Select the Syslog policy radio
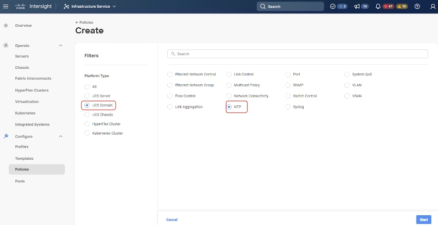The width and height of the screenshot is (438, 225). point(288,107)
